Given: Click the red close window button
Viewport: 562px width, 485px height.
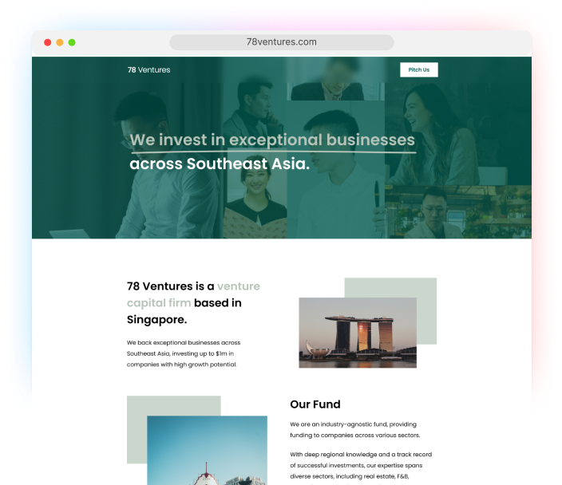Looking at the screenshot, I should click(x=47, y=42).
